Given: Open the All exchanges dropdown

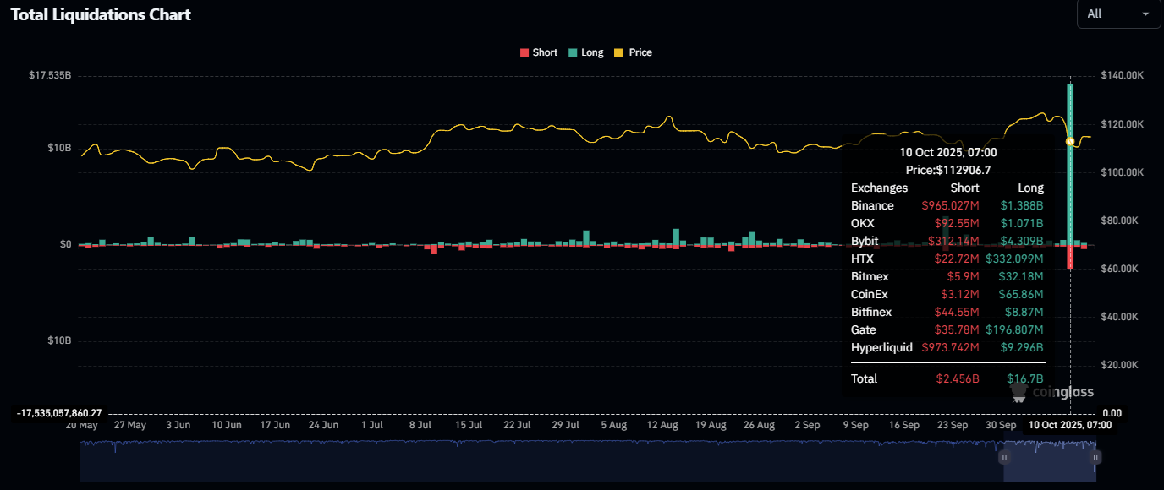Looking at the screenshot, I should 1117,14.
